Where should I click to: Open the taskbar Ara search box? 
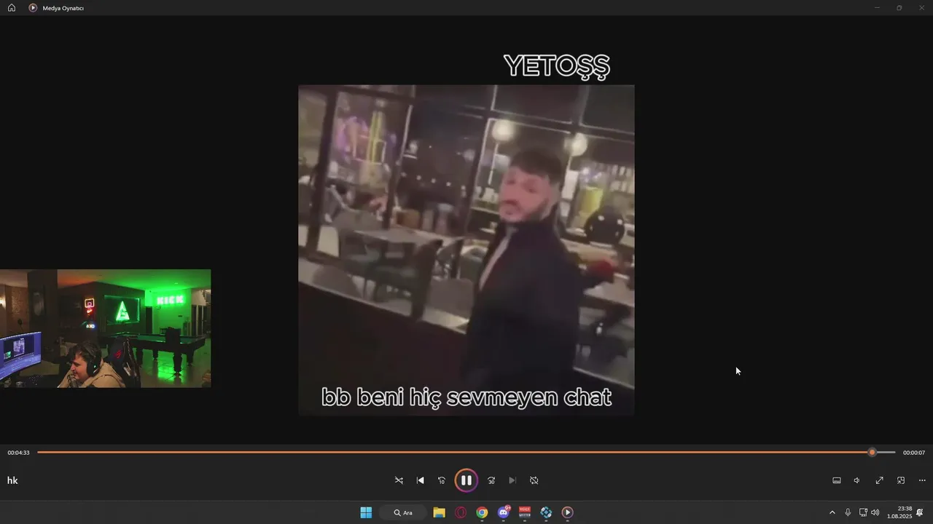(x=403, y=512)
